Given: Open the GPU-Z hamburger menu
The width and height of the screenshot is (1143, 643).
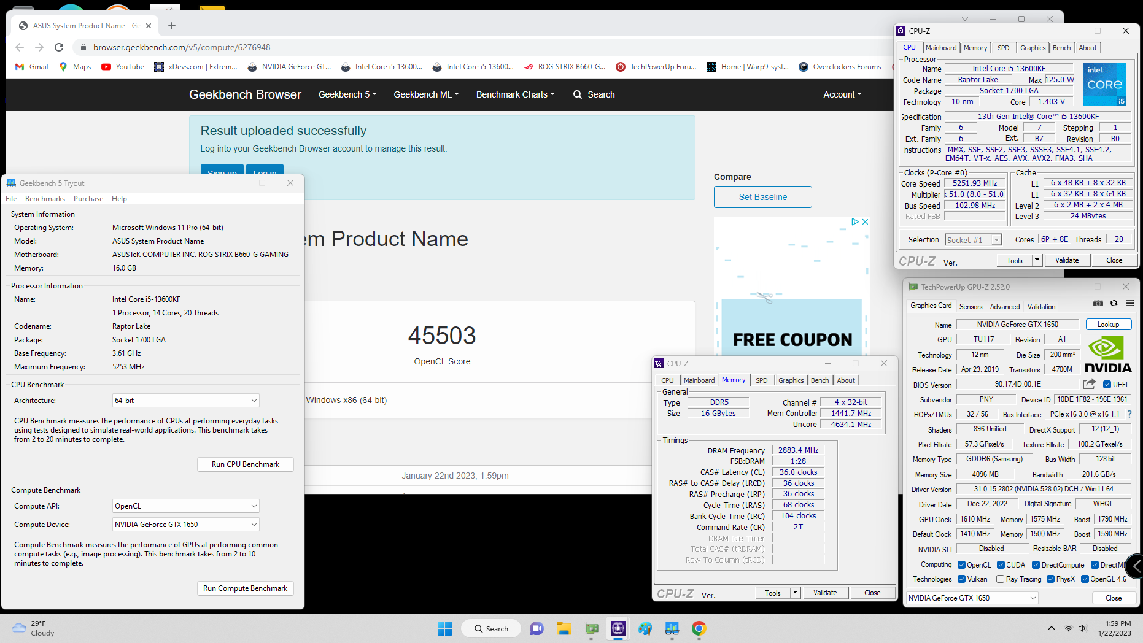Looking at the screenshot, I should (x=1129, y=303).
